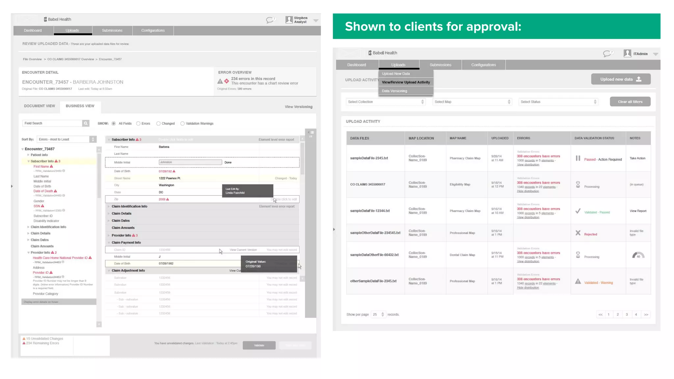The height and width of the screenshot is (379, 674).
Task: Select the Changed radio button
Action: (158, 124)
